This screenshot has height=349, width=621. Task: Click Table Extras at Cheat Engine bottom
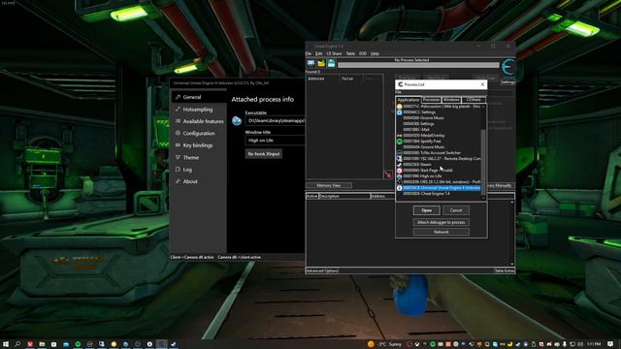coord(505,270)
